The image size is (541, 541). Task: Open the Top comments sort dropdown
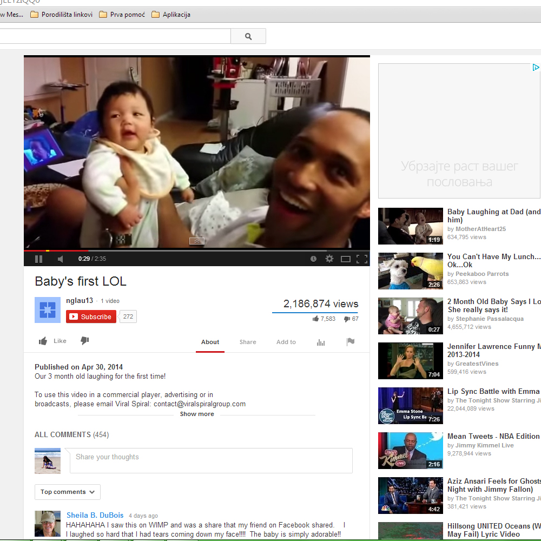(68, 492)
